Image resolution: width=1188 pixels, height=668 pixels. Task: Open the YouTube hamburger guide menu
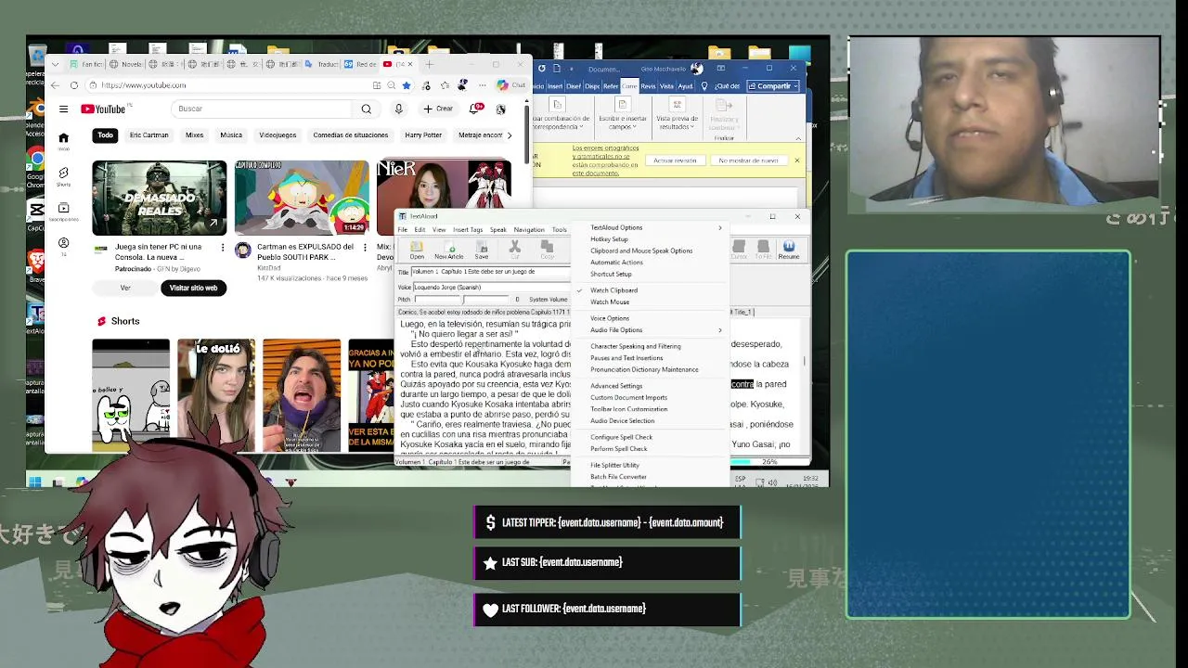(x=63, y=109)
